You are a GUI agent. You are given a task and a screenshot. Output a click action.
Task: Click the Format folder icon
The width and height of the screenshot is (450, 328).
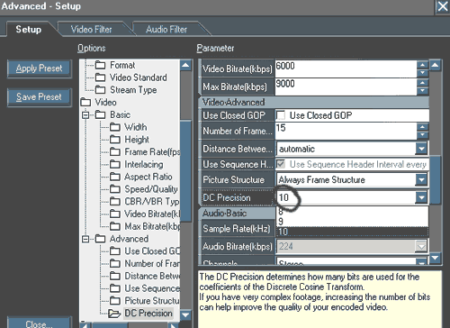(x=100, y=65)
